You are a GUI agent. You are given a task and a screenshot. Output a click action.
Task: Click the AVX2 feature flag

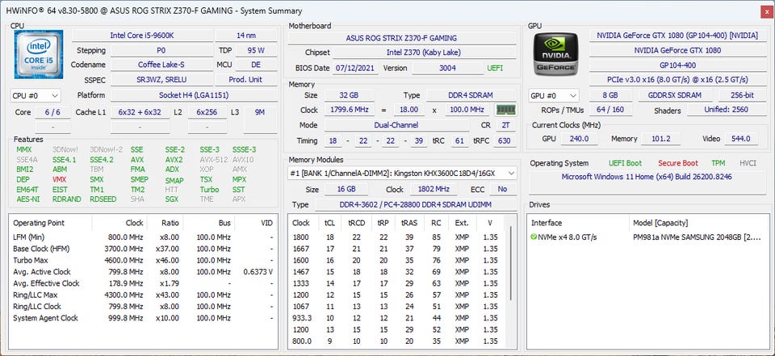(174, 160)
